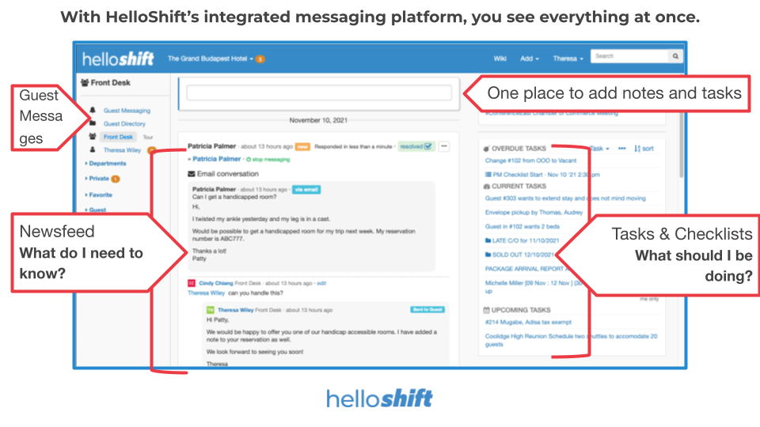The height and width of the screenshot is (427, 760).
Task: Open SOLD OUT 12/10/2021 folder
Action: 519,255
